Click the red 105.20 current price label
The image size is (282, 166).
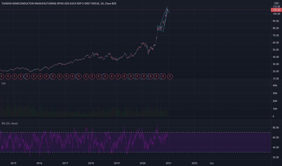[x=276, y=10]
